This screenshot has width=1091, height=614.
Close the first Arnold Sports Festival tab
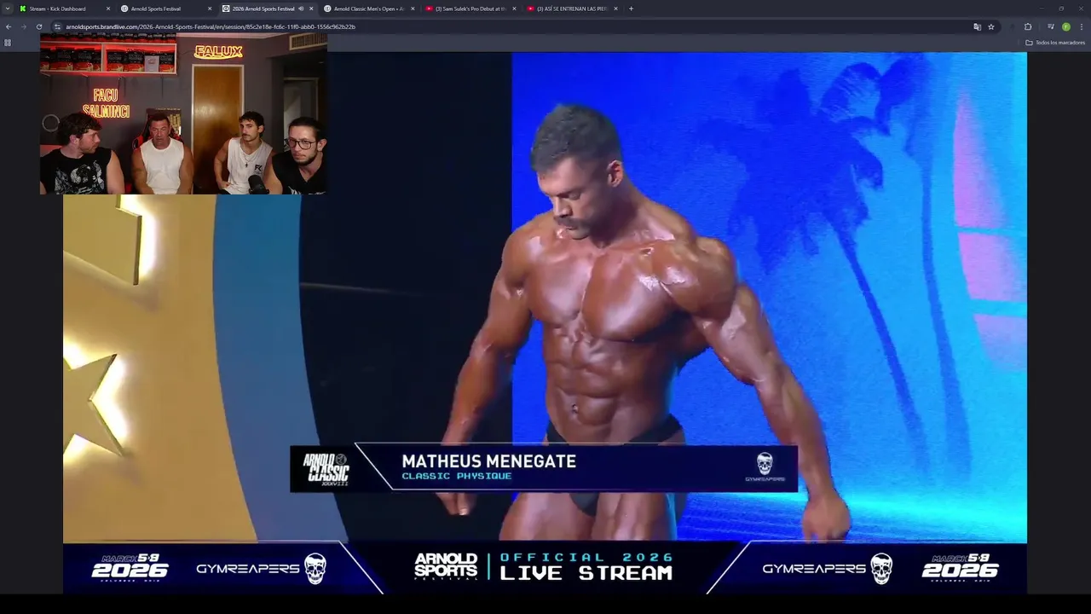click(x=210, y=9)
